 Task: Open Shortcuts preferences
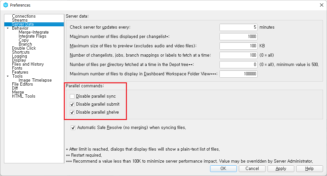pyautogui.click(x=21, y=52)
